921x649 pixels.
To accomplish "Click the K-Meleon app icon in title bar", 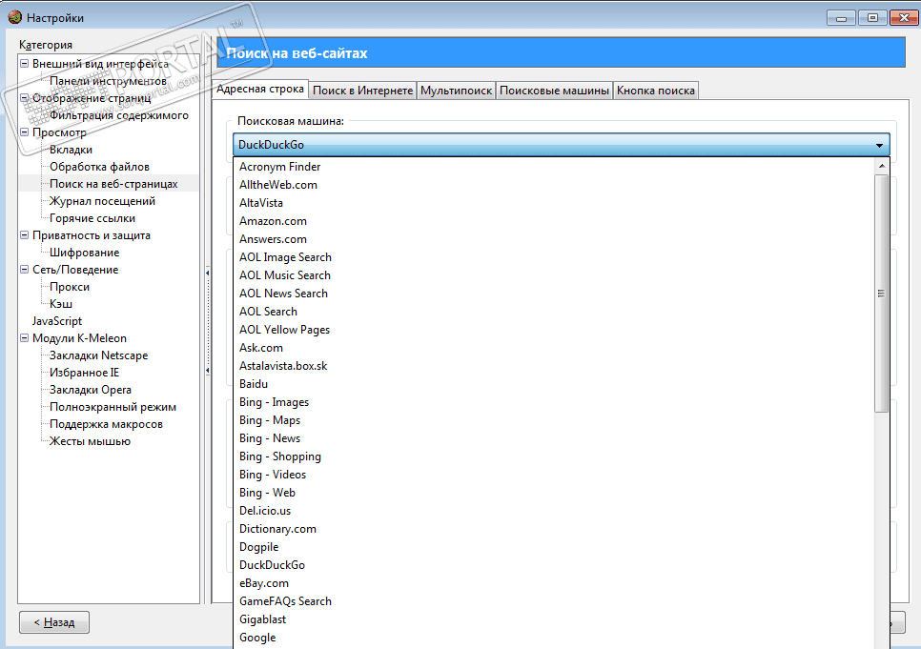I will [14, 17].
